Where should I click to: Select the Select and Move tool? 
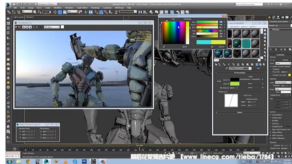55,12
